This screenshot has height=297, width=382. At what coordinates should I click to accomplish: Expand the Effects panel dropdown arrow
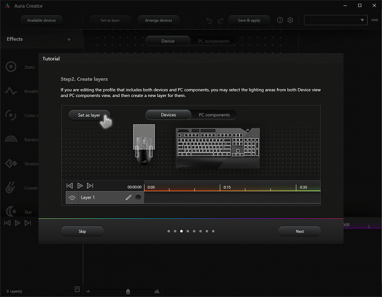pos(69,40)
